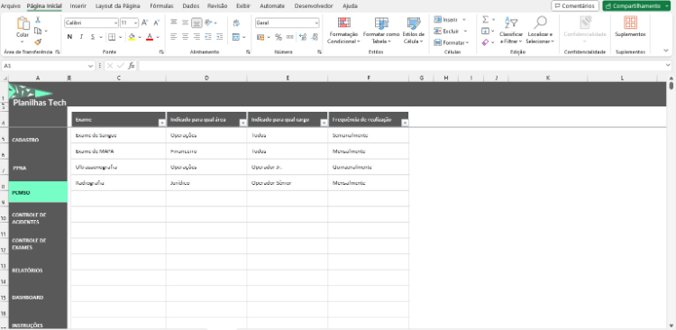Toggle bold N formatting
676x330 pixels.
pos(69,37)
